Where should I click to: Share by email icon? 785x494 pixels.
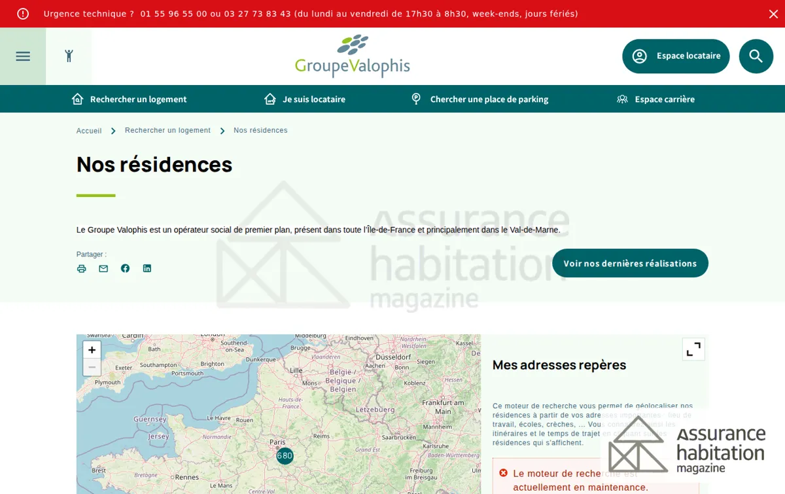103,268
